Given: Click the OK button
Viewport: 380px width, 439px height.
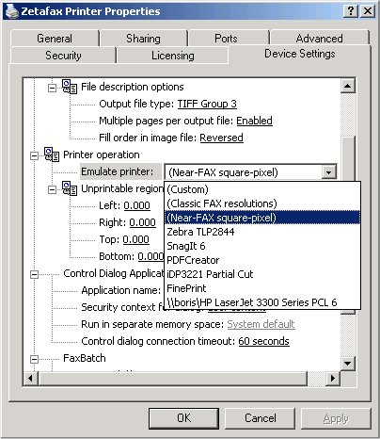Looking at the screenshot, I should [x=183, y=418].
